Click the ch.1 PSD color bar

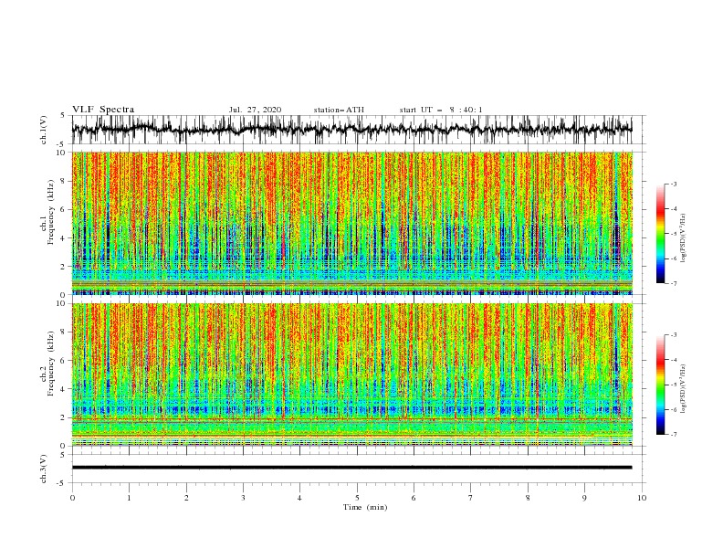tap(661, 234)
